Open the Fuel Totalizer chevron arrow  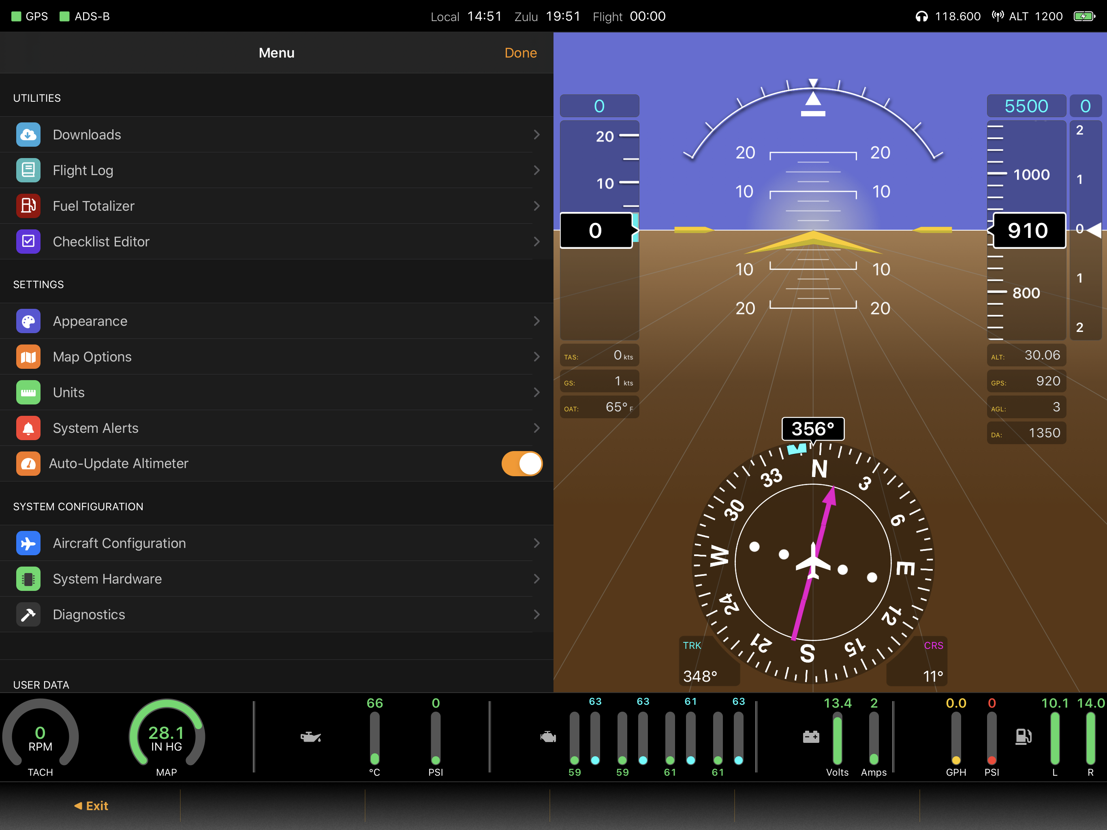click(x=536, y=206)
